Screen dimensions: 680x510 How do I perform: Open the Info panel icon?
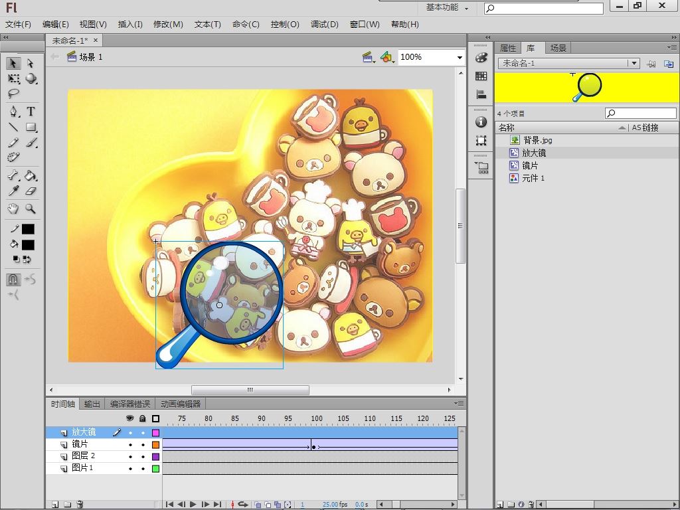481,122
